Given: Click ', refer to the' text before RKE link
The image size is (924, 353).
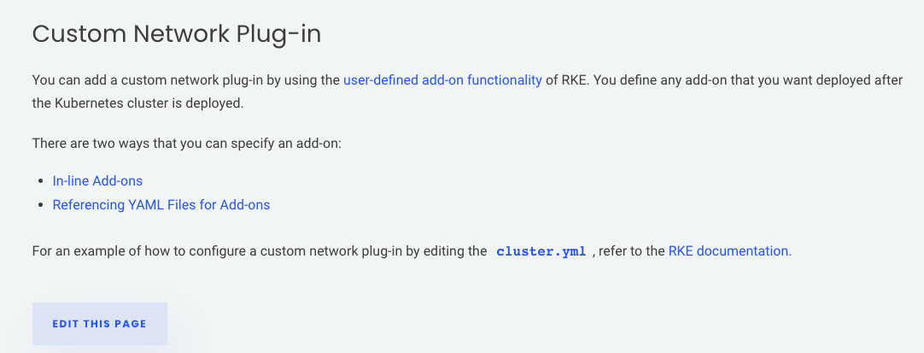Looking at the screenshot, I should click(629, 251).
